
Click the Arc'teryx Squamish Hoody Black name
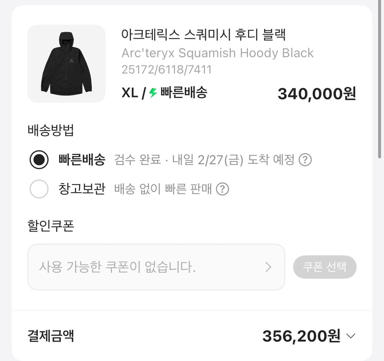click(x=217, y=53)
